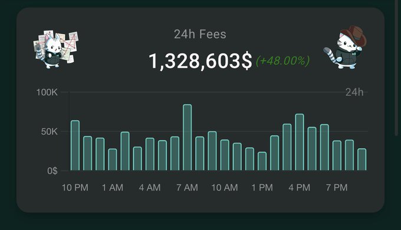Select the 24h range label on the chart
The height and width of the screenshot is (230, 401).
(354, 92)
